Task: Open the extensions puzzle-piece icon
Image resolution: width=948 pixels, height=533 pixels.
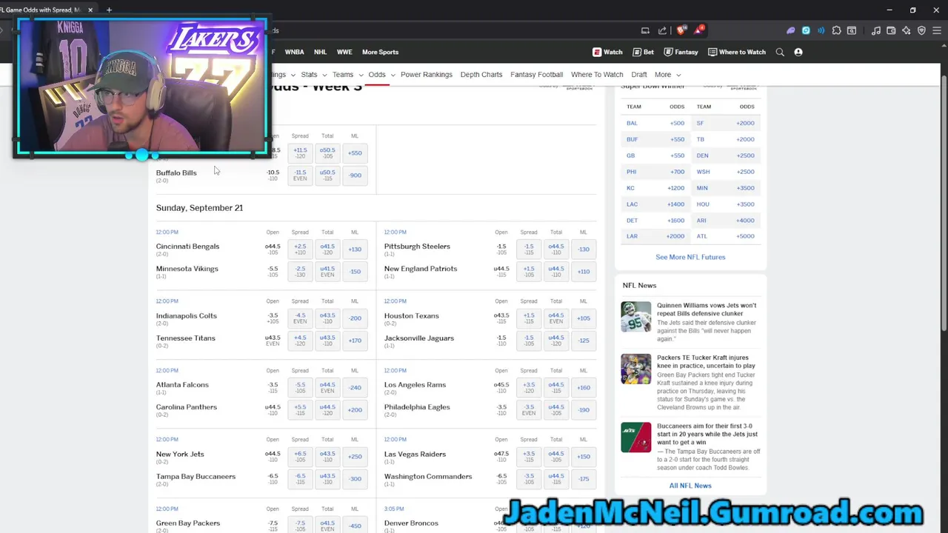Action: click(836, 30)
